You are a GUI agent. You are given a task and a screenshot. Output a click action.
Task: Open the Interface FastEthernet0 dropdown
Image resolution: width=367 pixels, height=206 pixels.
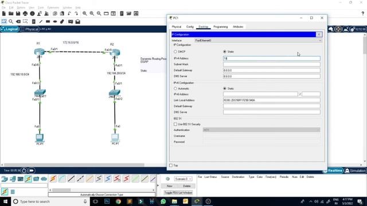click(x=258, y=41)
